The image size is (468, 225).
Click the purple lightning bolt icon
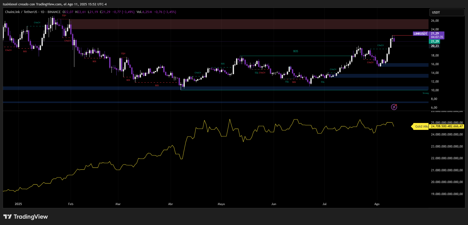click(394, 107)
